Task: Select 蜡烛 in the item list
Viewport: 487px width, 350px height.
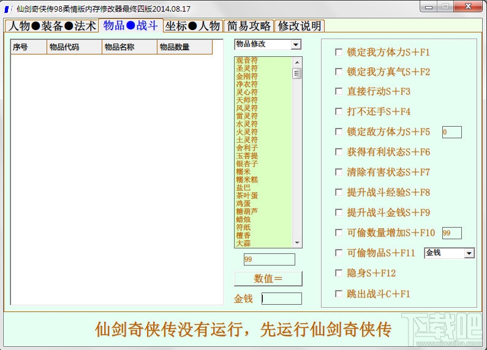Action: coord(243,220)
